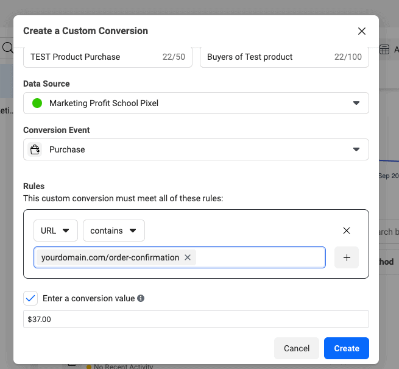Click the green pixel status dot
This screenshot has width=399, height=369.
(x=37, y=103)
